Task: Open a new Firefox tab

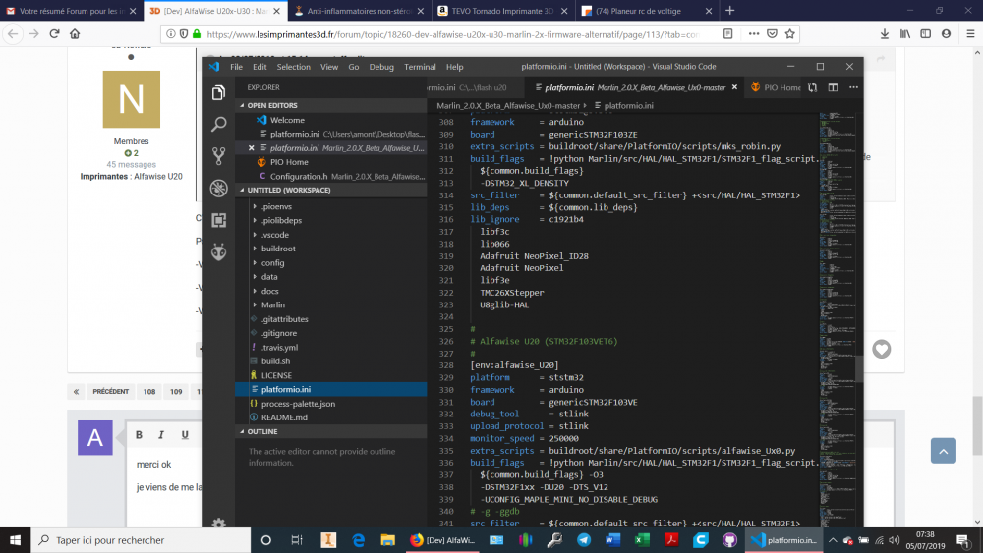Action: click(x=729, y=11)
